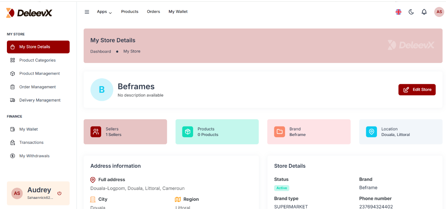Click phone number 237694324402
Viewport: 446px width, 209px height.
(x=376, y=207)
